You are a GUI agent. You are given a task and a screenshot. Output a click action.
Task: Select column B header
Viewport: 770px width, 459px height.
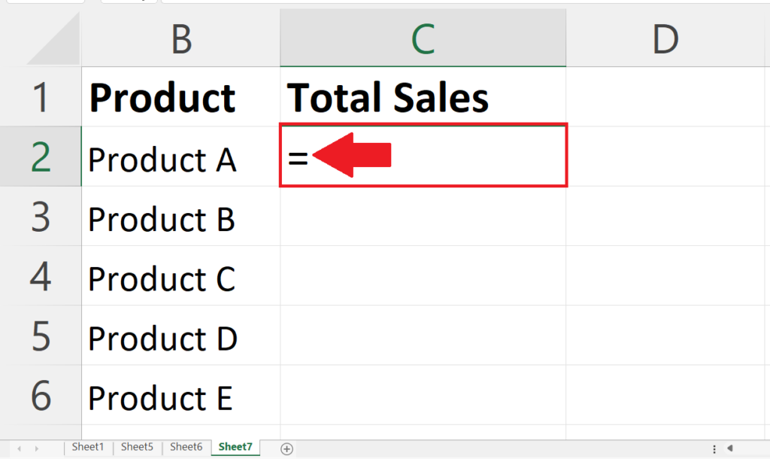pos(180,38)
